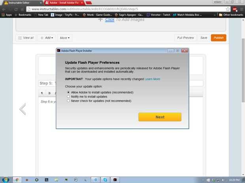This screenshot has height=183, width=245.
Task: Open the Other bookmarks folder
Action: coord(231,15)
